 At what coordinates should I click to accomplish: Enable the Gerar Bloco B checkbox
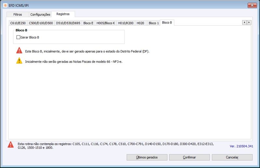(x=18, y=37)
